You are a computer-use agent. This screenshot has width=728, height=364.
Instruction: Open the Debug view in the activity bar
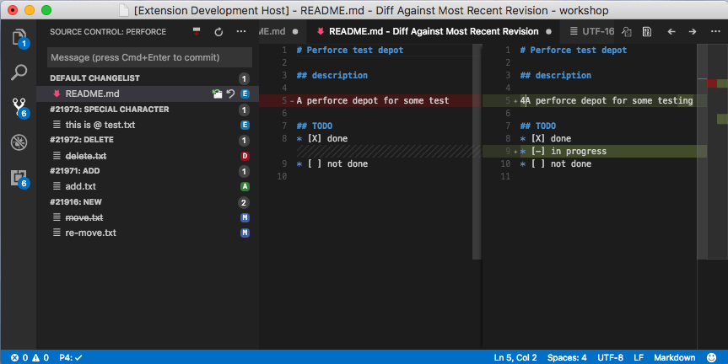pos(19,142)
